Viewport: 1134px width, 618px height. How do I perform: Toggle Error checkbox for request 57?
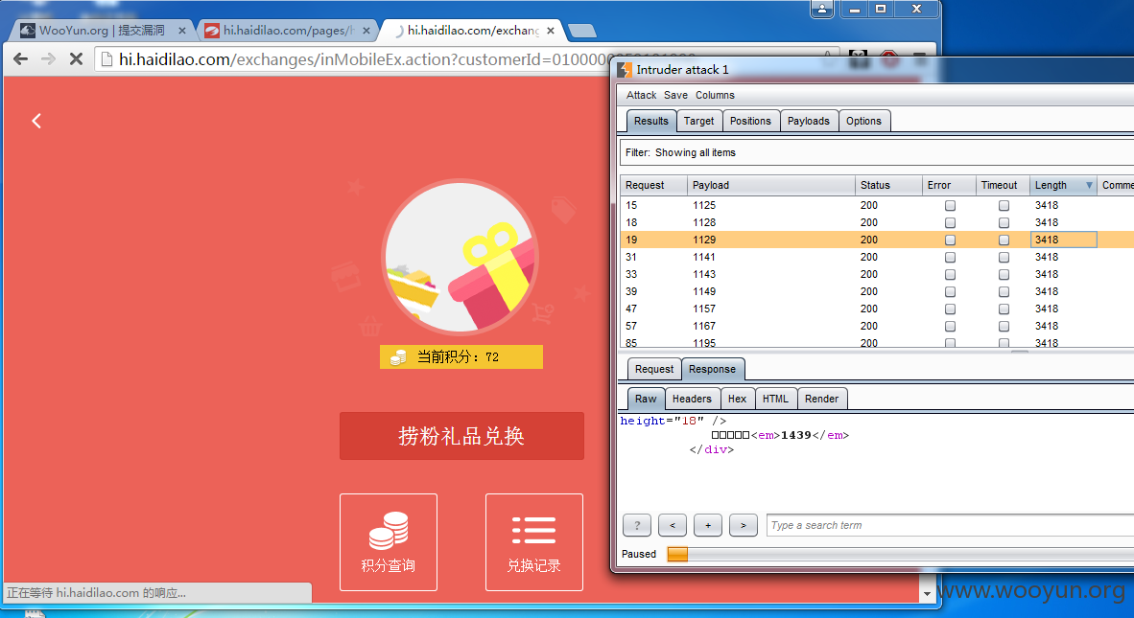[951, 327]
